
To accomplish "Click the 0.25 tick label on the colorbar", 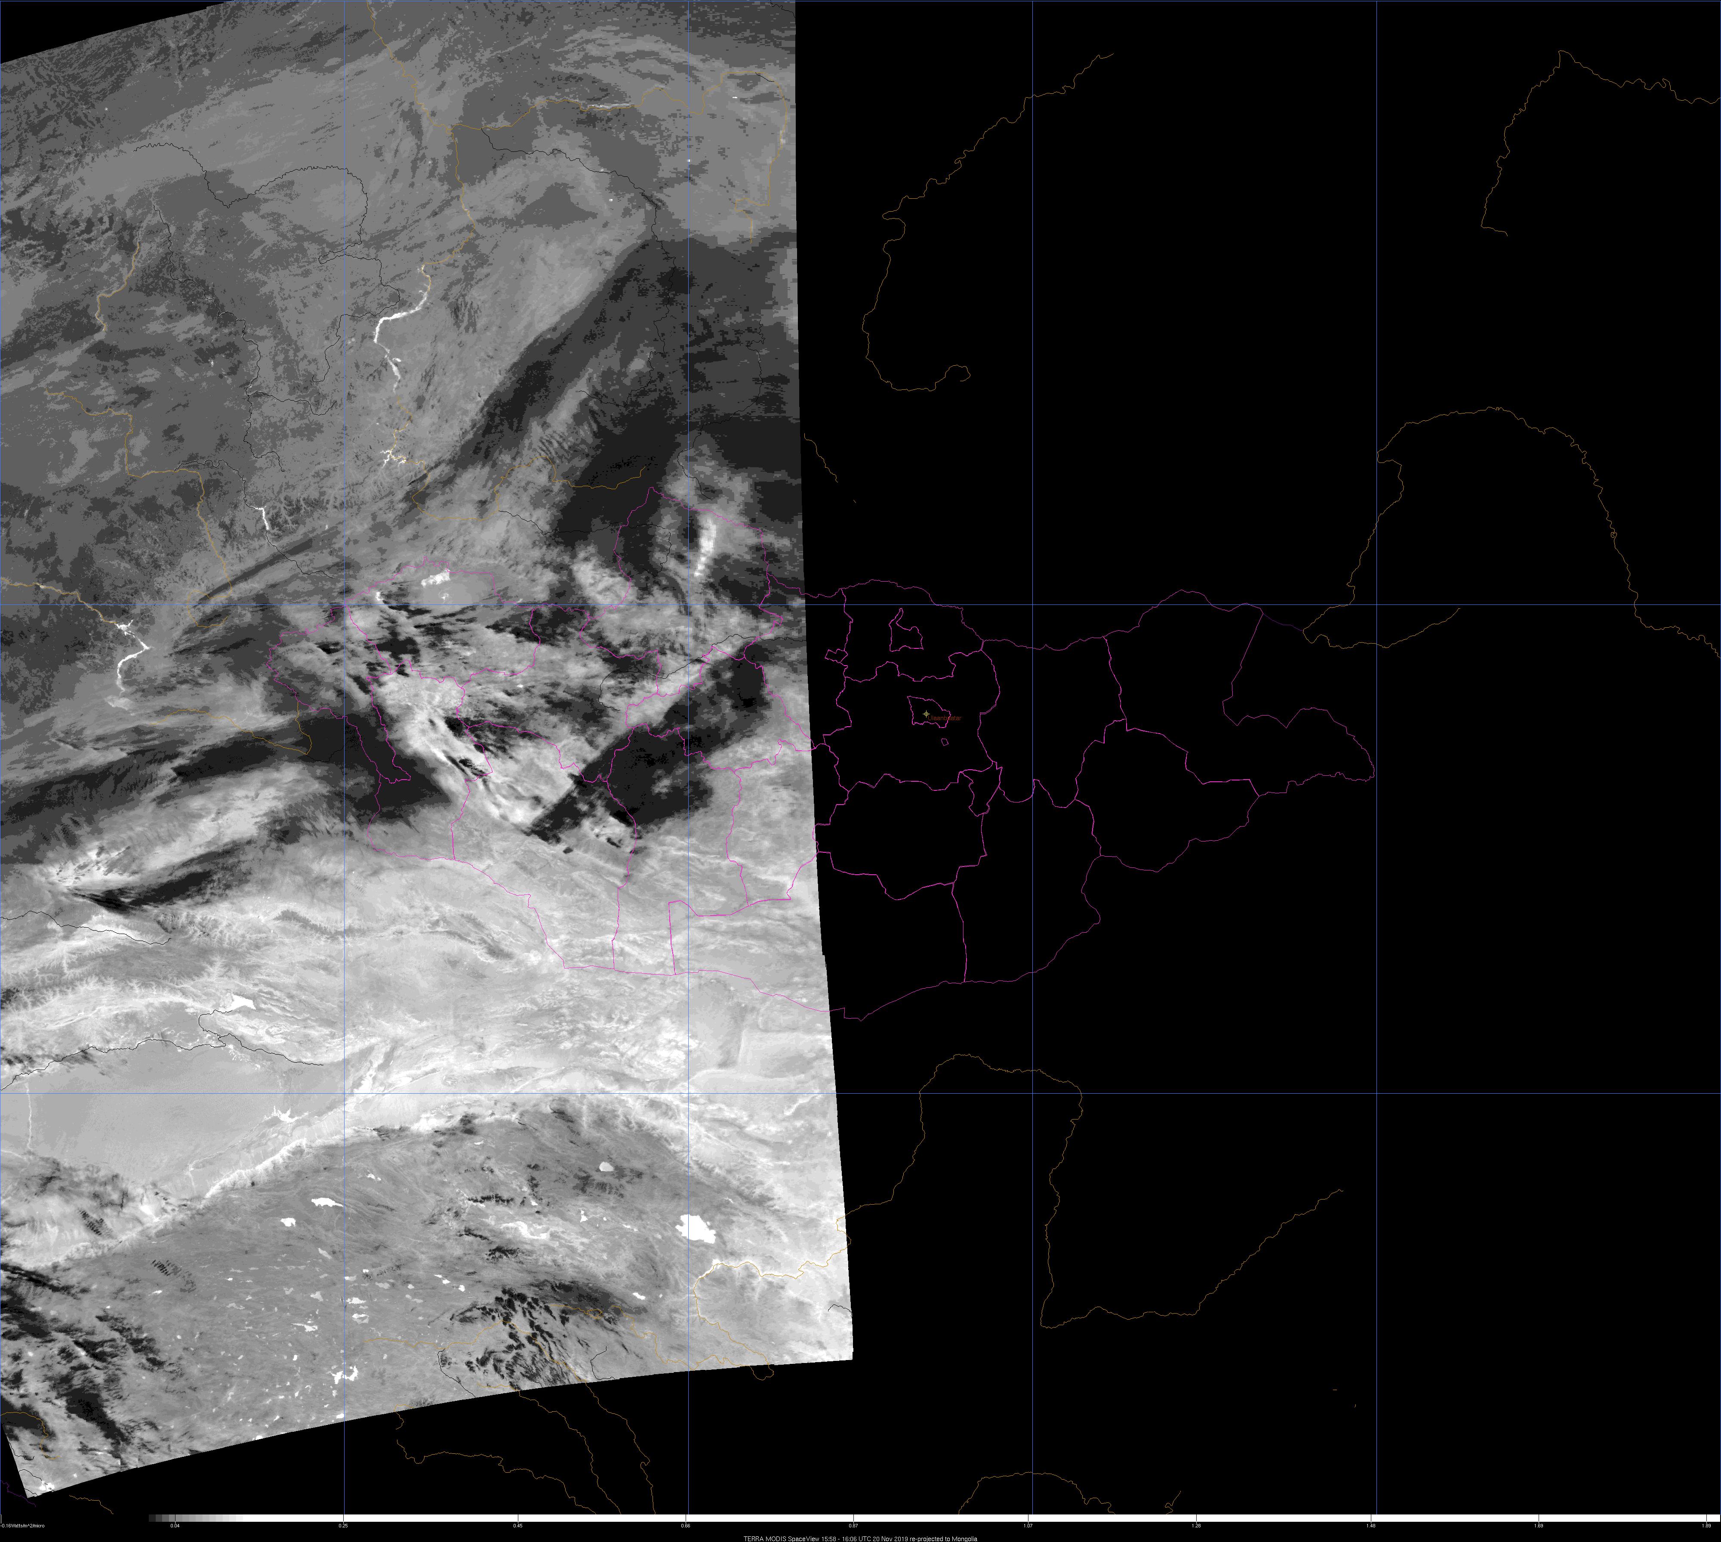I will coord(343,1526).
